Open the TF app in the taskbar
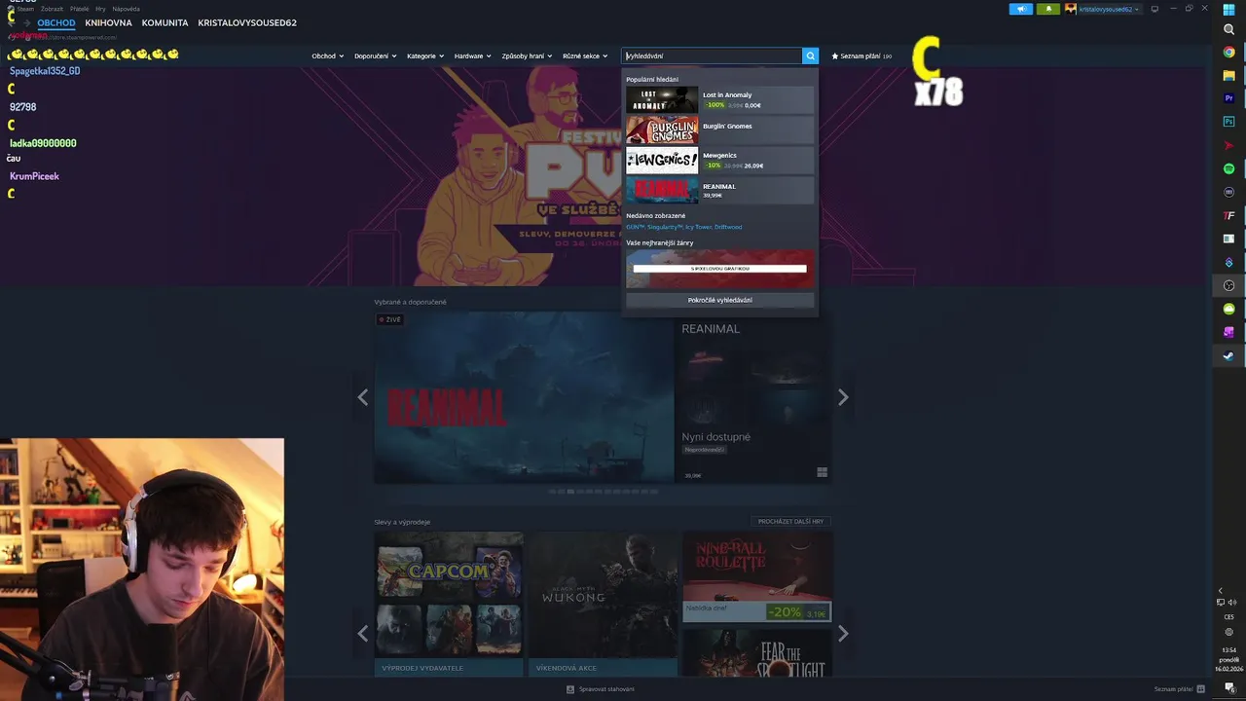 click(x=1228, y=215)
